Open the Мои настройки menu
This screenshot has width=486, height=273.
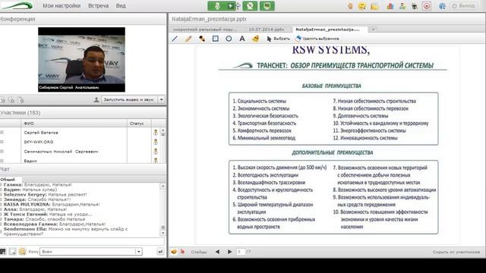62,6
